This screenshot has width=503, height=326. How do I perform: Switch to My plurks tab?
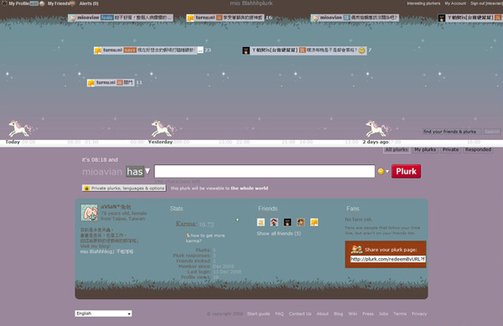pyautogui.click(x=425, y=150)
